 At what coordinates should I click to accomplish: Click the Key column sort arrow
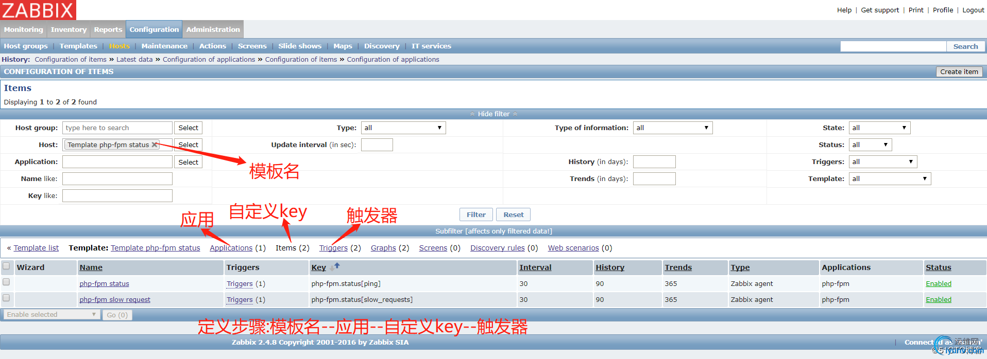(x=335, y=266)
